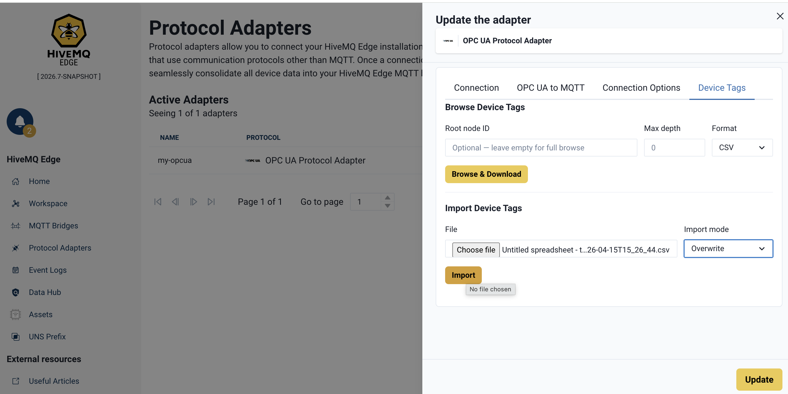Switch to the Connection tab
This screenshot has width=788, height=394.
[x=476, y=88]
